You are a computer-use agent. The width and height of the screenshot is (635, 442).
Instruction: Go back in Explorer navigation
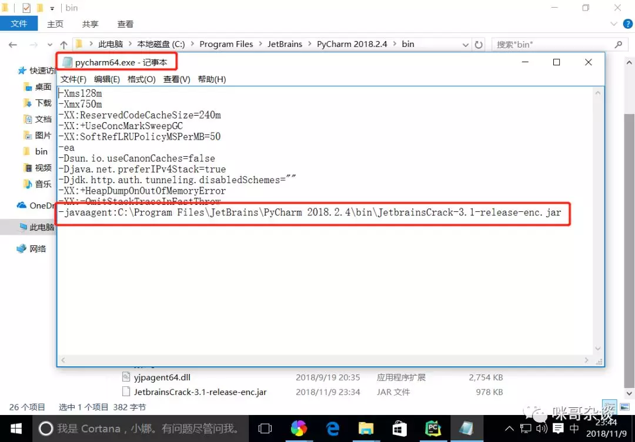[x=12, y=45]
